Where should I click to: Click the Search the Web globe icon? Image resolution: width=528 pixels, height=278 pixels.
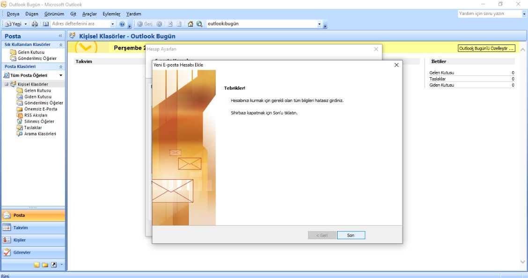pos(199,24)
